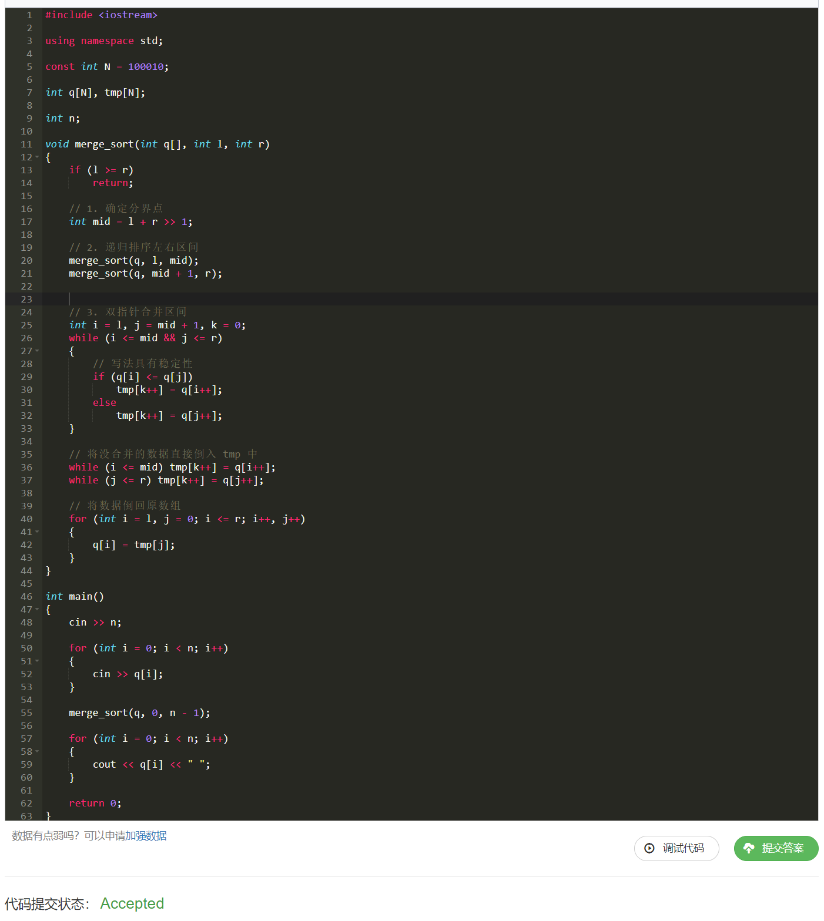Click 'tmp[k++] = q[i++];' on line 30
The width and height of the screenshot is (824, 921).
169,389
